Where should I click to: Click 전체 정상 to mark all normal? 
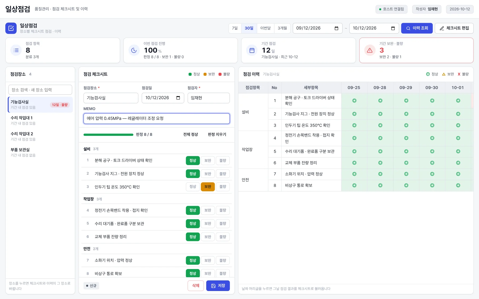(191, 134)
